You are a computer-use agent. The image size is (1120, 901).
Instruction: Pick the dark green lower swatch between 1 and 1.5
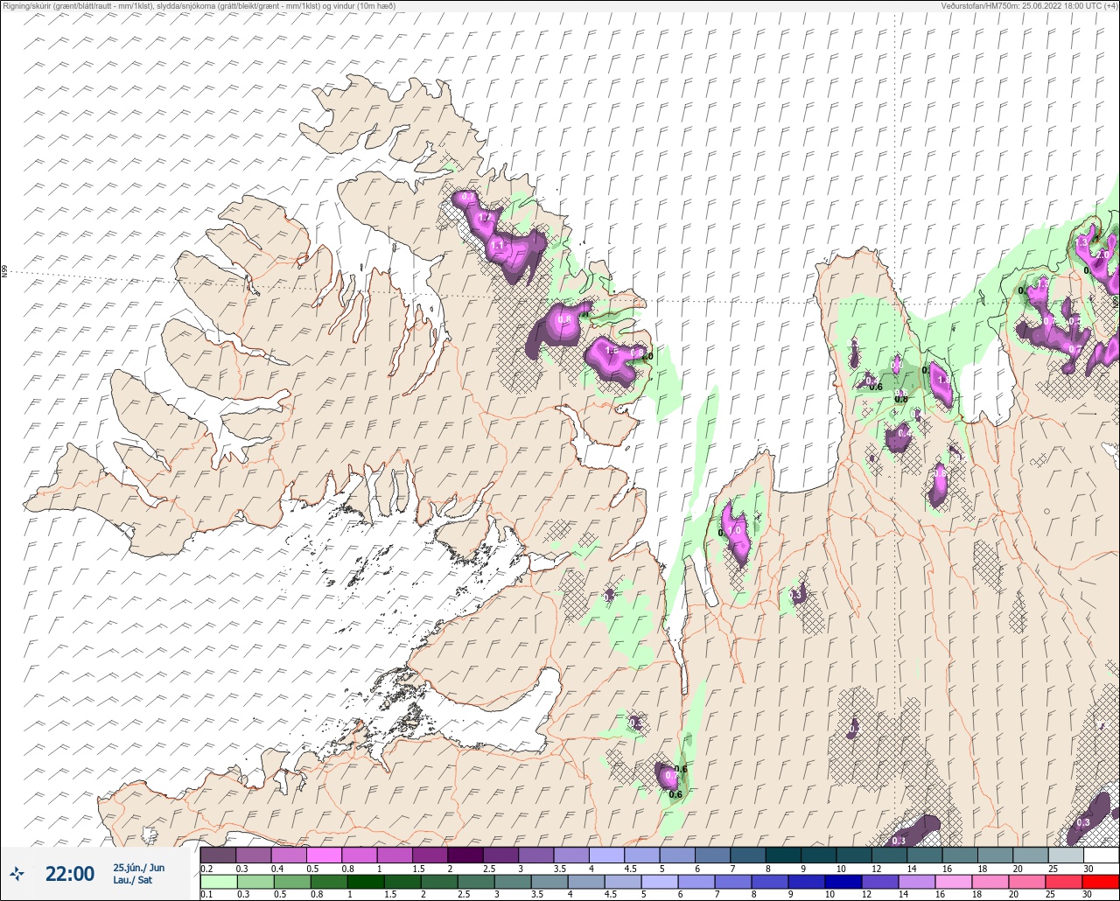tap(367, 881)
